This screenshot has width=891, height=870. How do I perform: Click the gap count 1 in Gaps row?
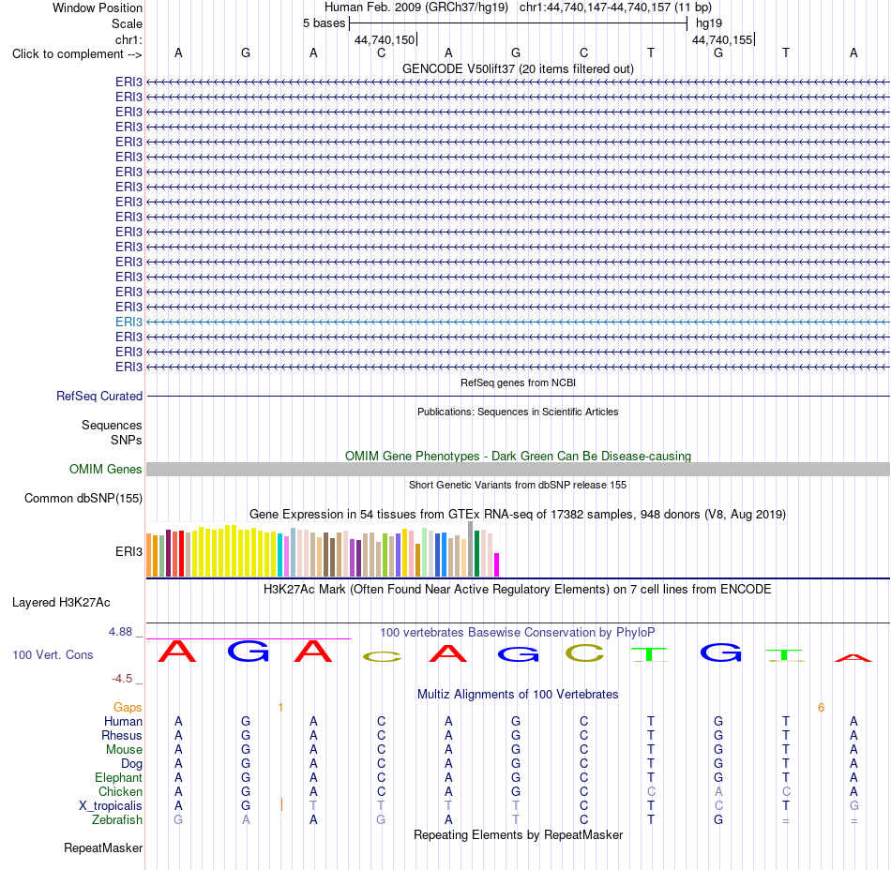[x=280, y=707]
